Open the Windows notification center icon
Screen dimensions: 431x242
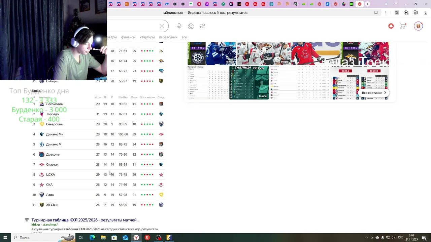(x=424, y=238)
